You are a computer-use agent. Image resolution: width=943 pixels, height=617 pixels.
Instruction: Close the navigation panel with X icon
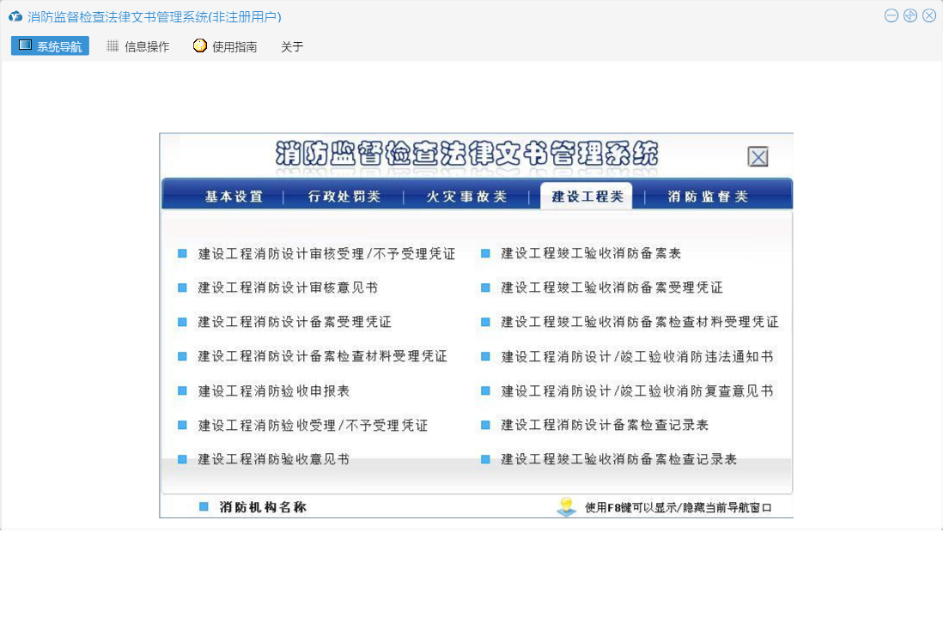757,157
